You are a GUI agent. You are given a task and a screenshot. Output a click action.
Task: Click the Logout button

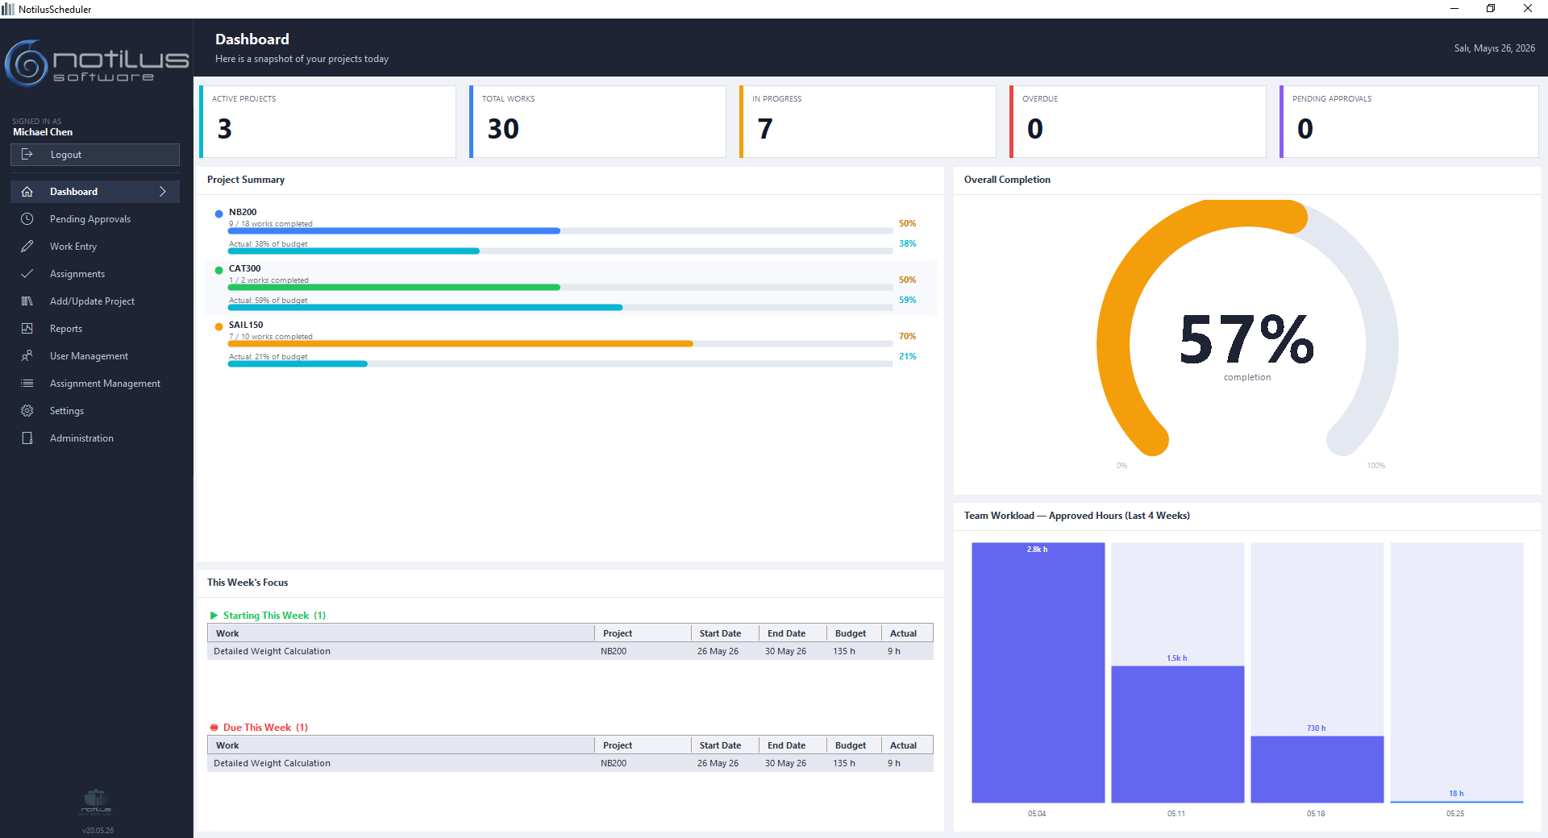pos(95,155)
